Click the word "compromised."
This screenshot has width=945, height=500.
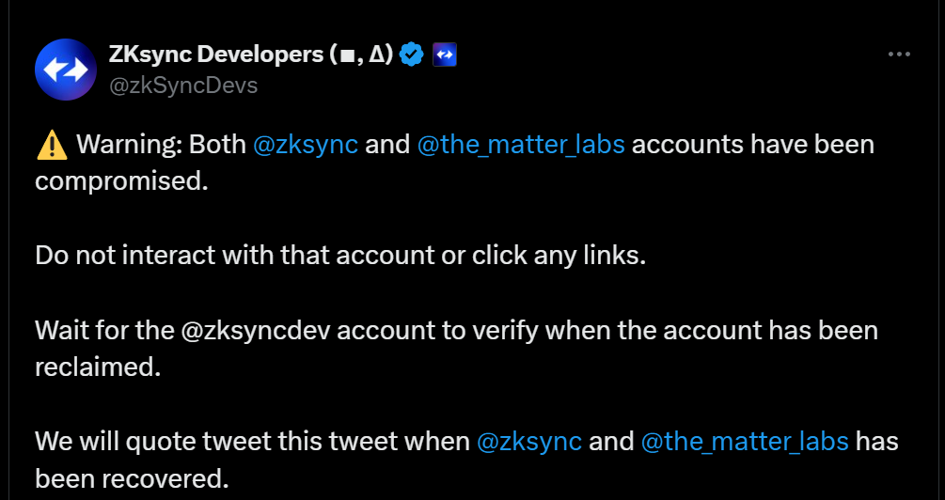[x=121, y=181]
